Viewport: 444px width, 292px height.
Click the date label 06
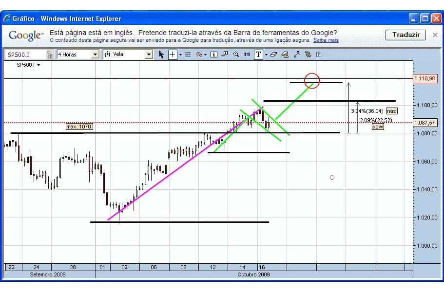click(154, 267)
